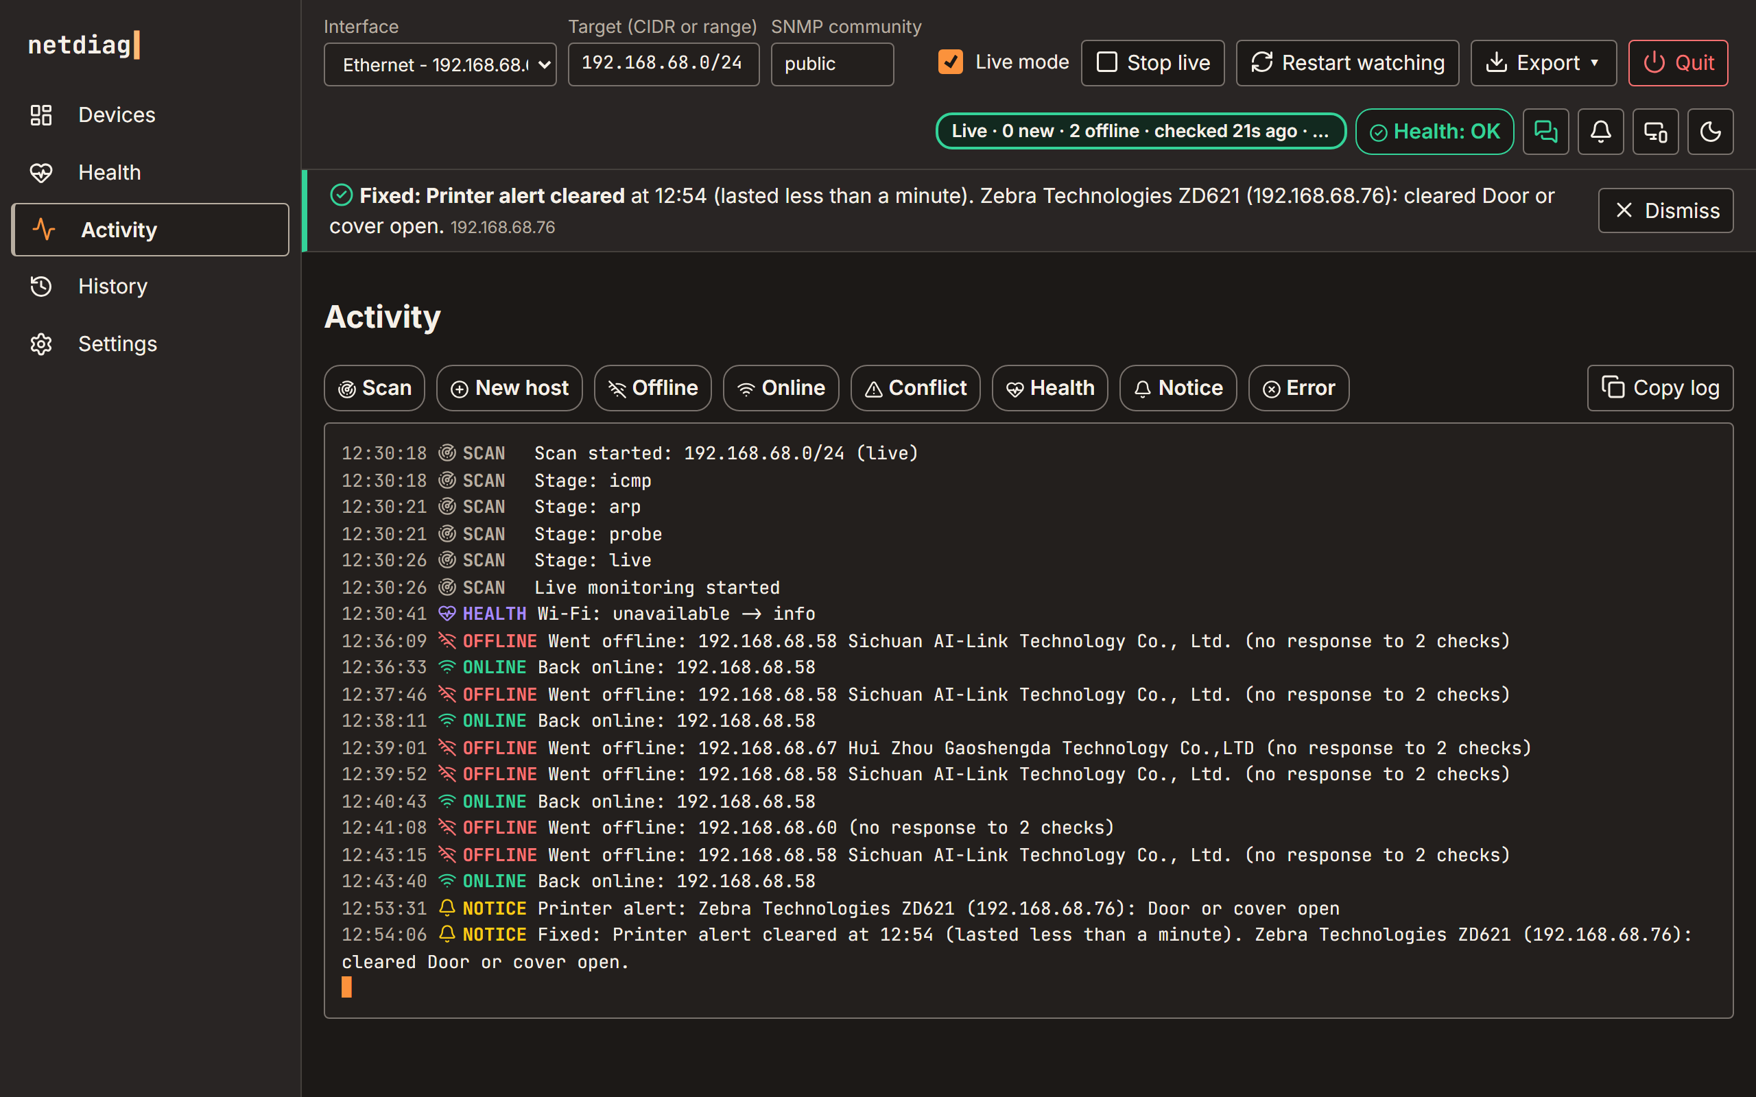Click the Health heart icon in sidebar
This screenshot has height=1097, width=1756.
41,173
